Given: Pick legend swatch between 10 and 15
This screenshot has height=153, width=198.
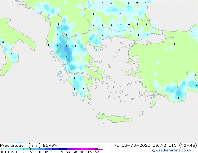Looking at the screenshot, I should [41, 149].
